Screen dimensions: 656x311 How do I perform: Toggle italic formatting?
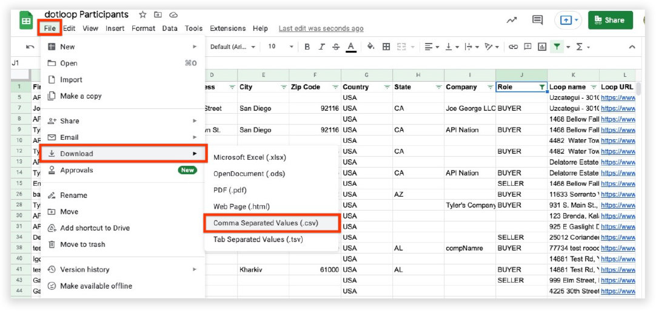coord(321,47)
